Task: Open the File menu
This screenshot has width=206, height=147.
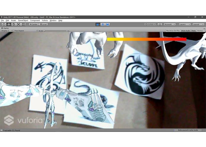Action: 2,21
